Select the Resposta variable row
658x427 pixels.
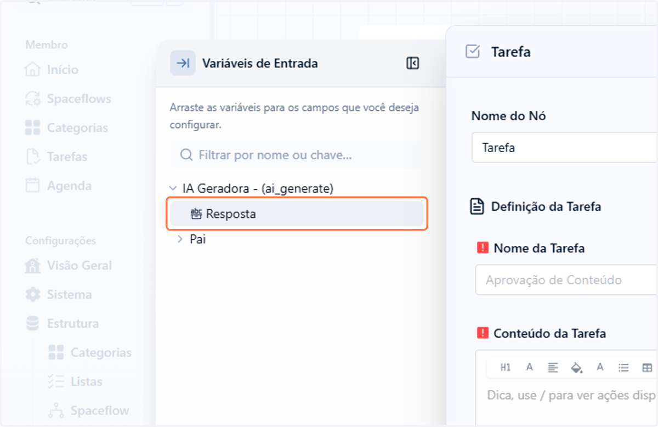[297, 214]
